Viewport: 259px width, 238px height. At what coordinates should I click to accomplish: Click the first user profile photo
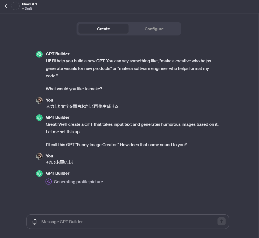(x=39, y=100)
